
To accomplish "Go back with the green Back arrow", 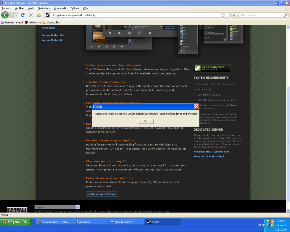I will coord(5,15).
